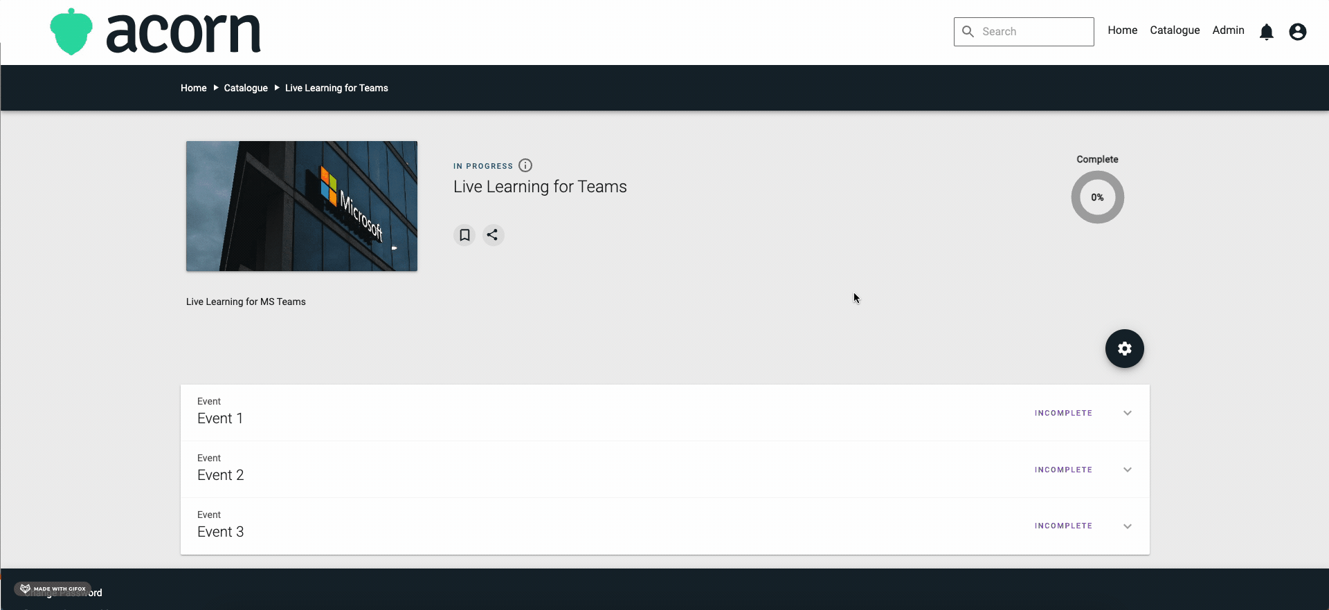Screen dimensions: 1329x610
Task: Click the Catalogue breadcrumb link
Action: click(246, 88)
